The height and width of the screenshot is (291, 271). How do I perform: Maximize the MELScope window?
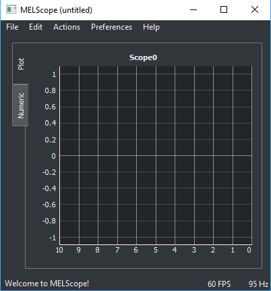(224, 9)
